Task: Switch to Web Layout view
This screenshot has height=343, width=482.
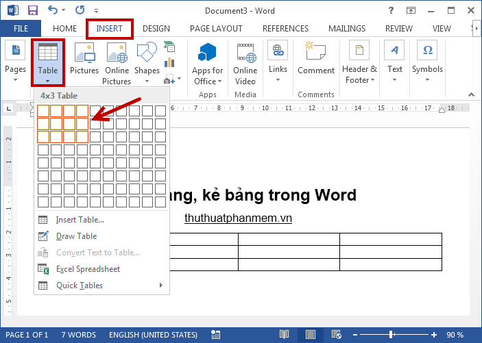Action: tap(336, 334)
